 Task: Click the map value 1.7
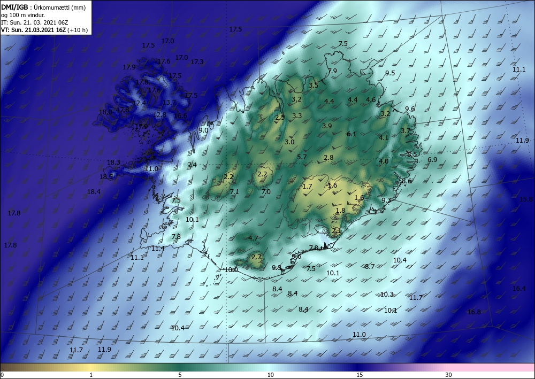(x=308, y=186)
